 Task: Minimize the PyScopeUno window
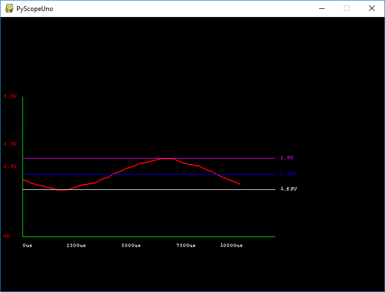point(321,9)
